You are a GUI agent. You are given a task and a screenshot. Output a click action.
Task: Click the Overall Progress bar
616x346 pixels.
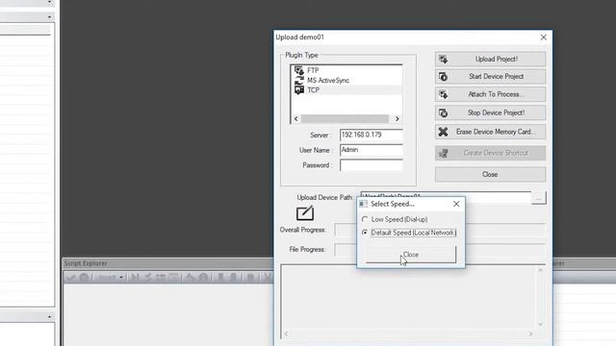(x=440, y=230)
